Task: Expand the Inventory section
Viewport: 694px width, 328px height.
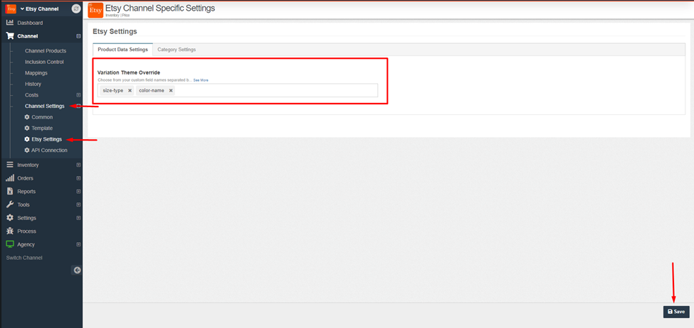Action: tap(78, 165)
